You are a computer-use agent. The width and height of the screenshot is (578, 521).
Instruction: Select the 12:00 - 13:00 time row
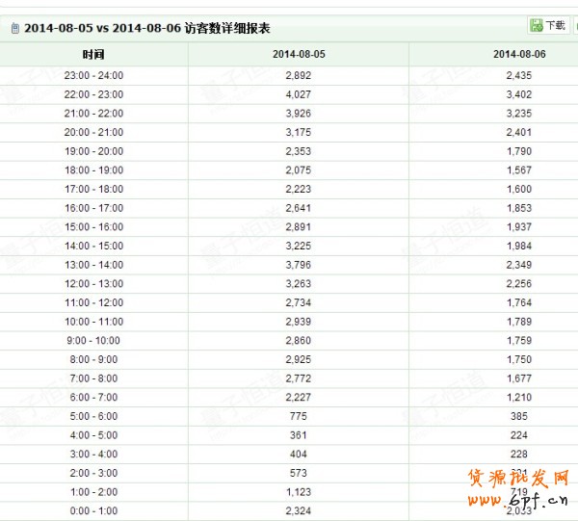click(x=93, y=283)
